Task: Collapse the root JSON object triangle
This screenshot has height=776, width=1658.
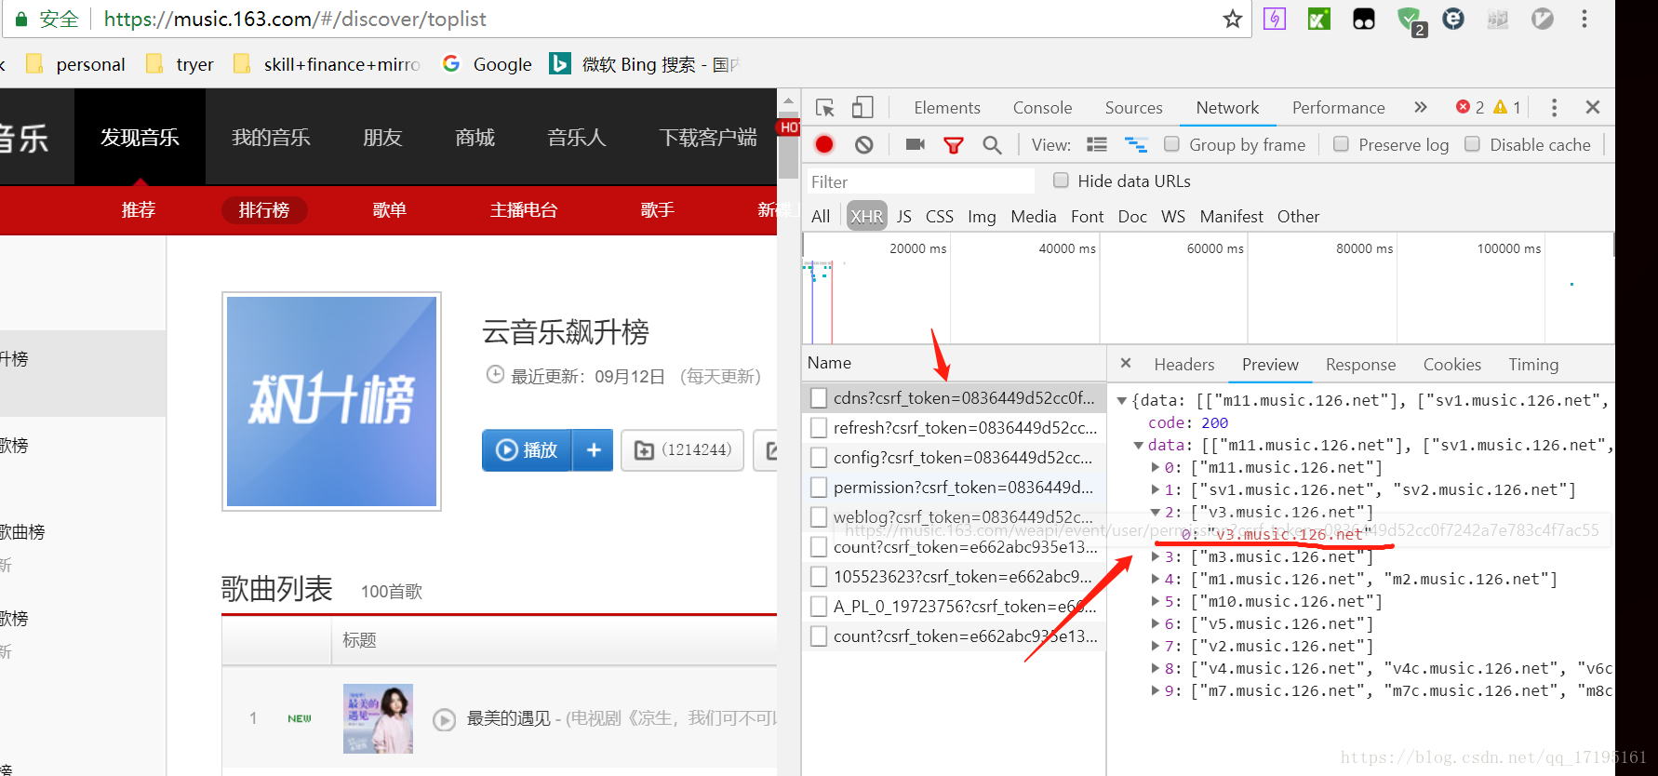Action: (1122, 401)
